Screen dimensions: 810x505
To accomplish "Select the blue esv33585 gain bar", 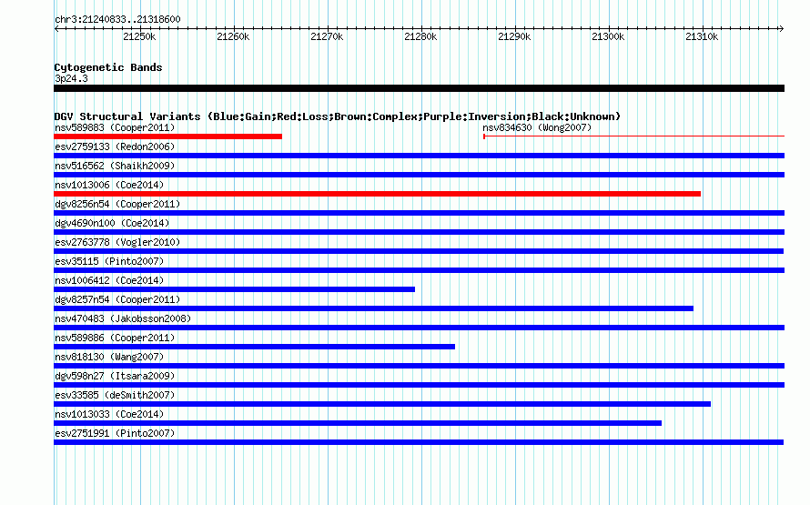I will (382, 404).
